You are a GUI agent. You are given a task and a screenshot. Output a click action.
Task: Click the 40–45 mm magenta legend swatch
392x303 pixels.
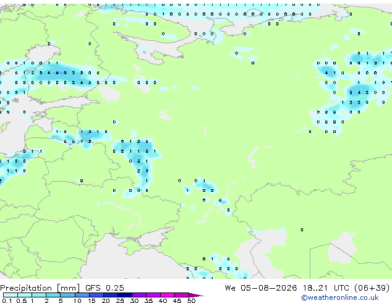click(x=168, y=295)
